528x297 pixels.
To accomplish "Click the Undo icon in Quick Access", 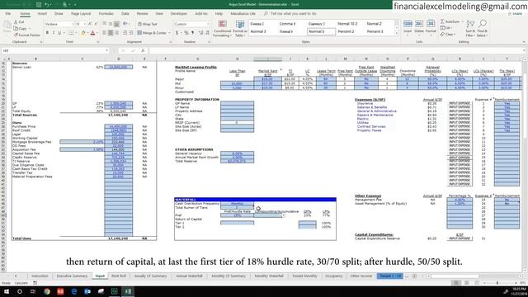I will [x=47, y=5].
